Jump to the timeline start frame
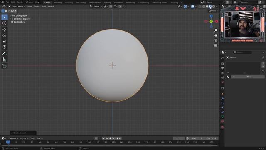The width and height of the screenshot is (266, 150). (x=103, y=138)
